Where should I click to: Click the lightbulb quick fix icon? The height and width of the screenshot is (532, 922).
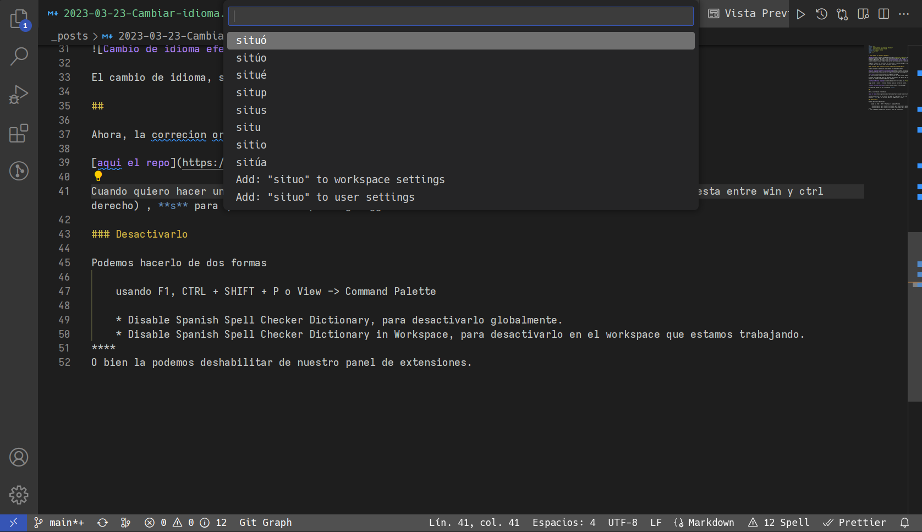tap(98, 176)
